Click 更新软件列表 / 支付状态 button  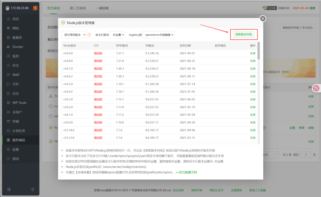[x=298, y=28]
